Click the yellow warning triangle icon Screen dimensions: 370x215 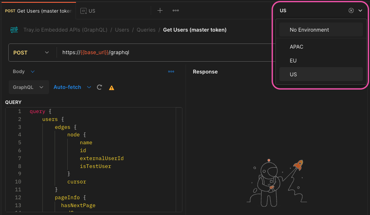112,88
